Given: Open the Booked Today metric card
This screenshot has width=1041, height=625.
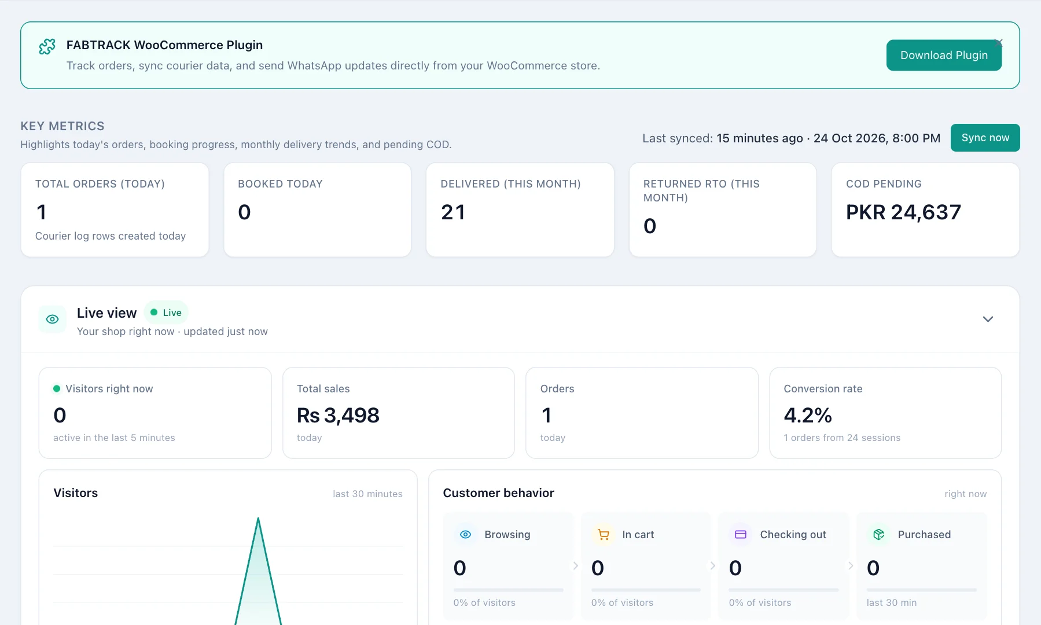Looking at the screenshot, I should pos(317,209).
